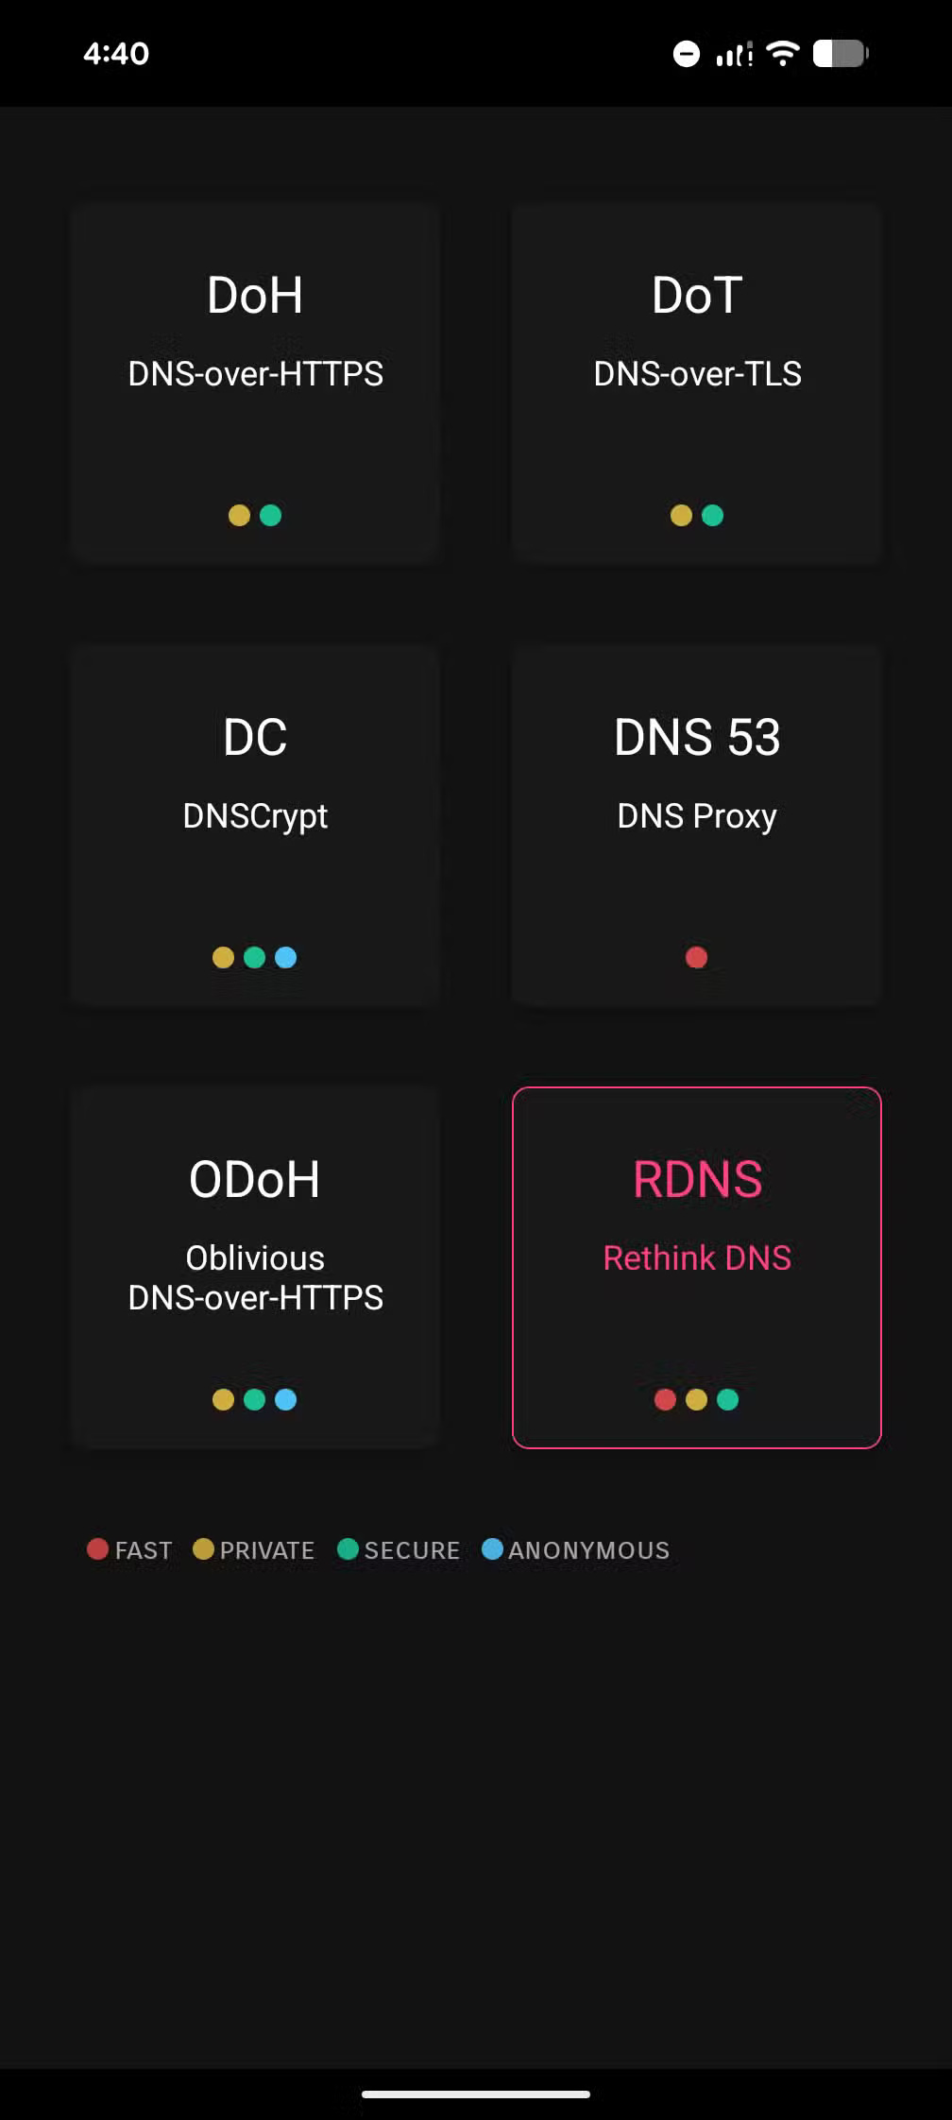Tap the yellow private dot on the DoH card
The image size is (952, 2120).
click(x=240, y=515)
